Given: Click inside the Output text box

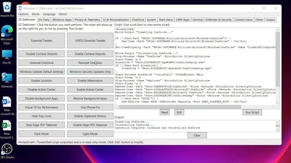Looking at the screenshot, I should pyautogui.click(x=195, y=126).
